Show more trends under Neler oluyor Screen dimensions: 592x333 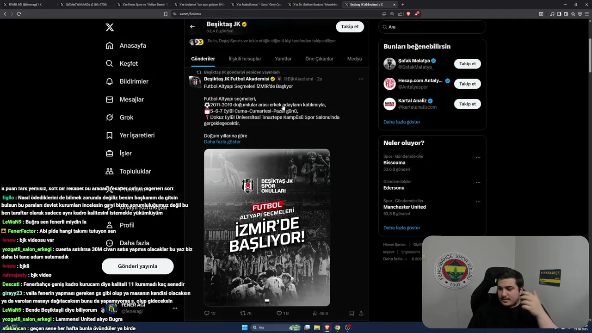401,228
